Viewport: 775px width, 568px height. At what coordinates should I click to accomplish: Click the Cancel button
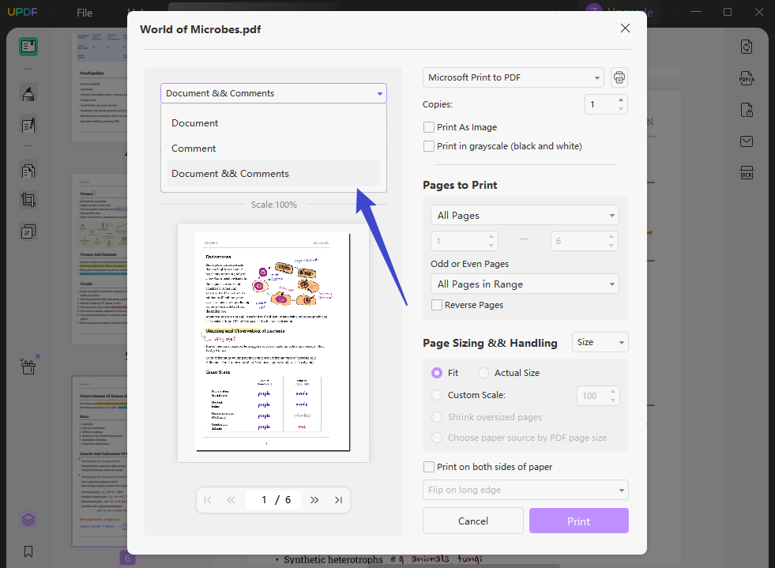(x=473, y=521)
